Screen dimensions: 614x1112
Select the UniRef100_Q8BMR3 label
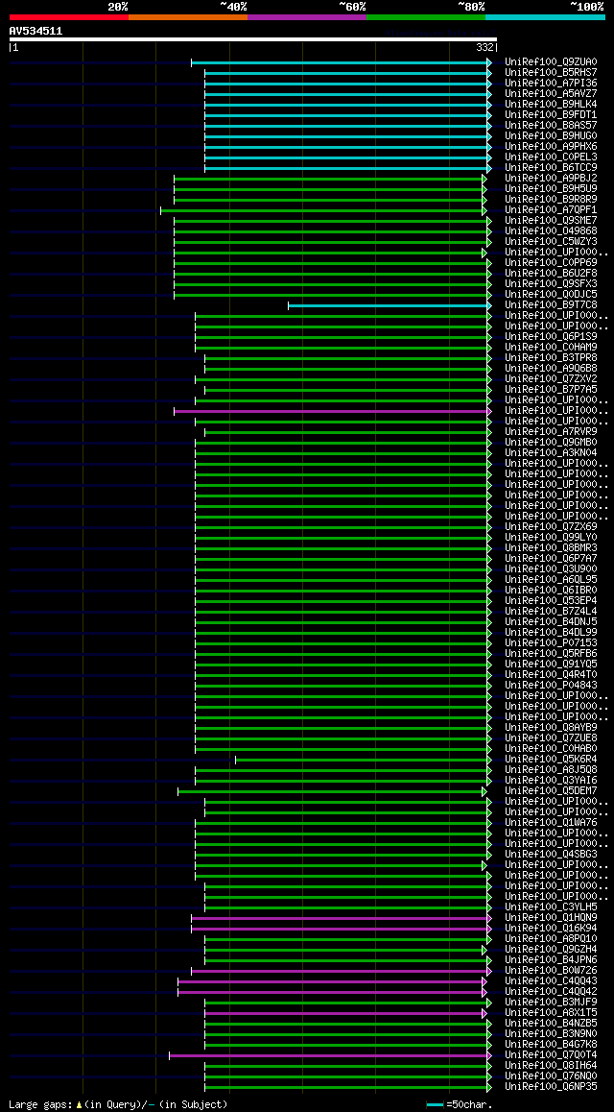point(551,549)
